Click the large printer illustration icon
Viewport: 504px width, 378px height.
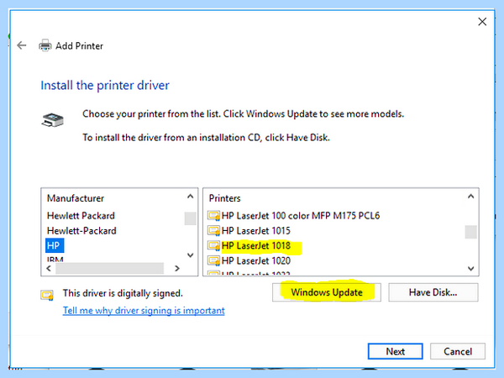(52, 120)
